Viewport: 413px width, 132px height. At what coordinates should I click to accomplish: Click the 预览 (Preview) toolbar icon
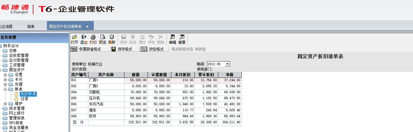pos(102,39)
